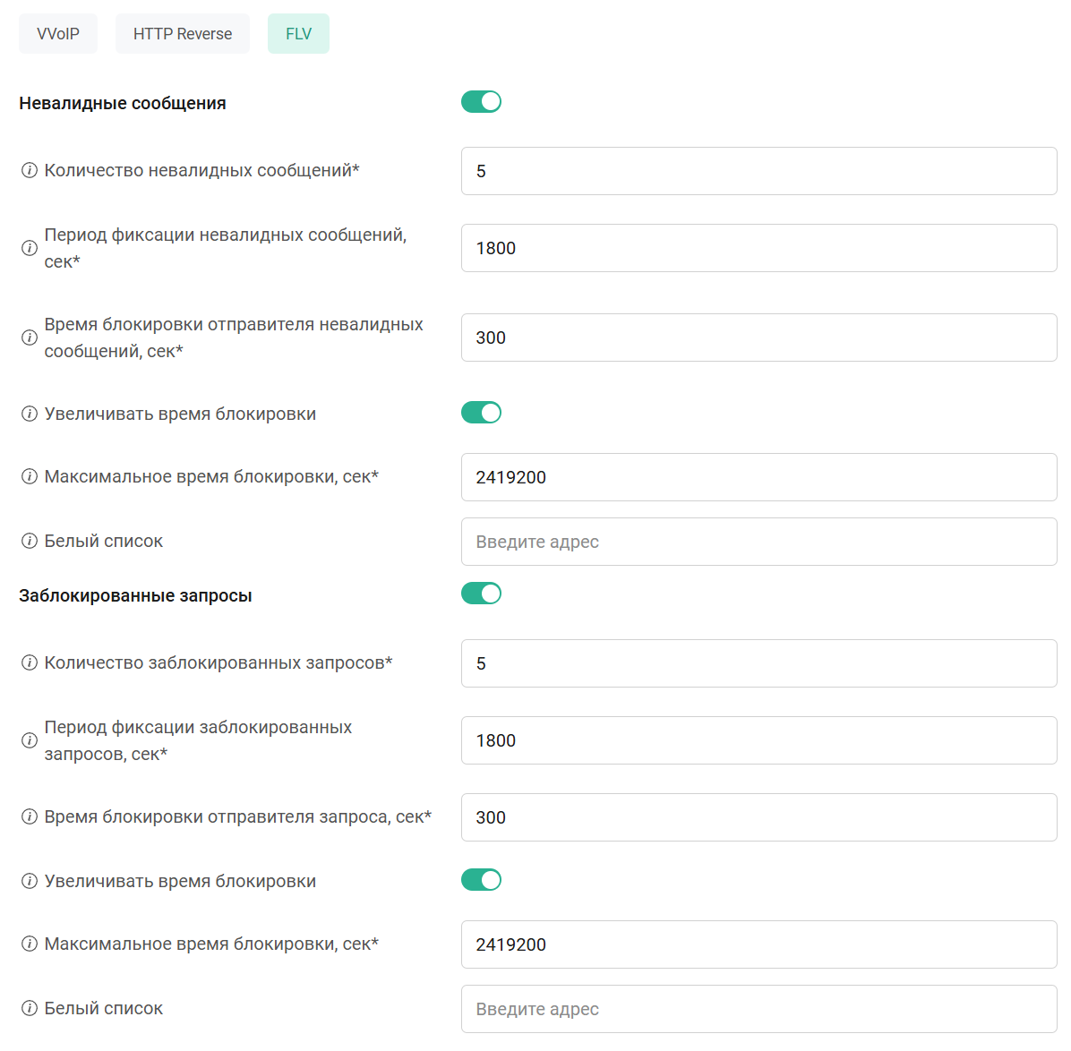Toggle Увеличивать время блокировки under invalid messages
This screenshot has width=1071, height=1051.
point(481,413)
